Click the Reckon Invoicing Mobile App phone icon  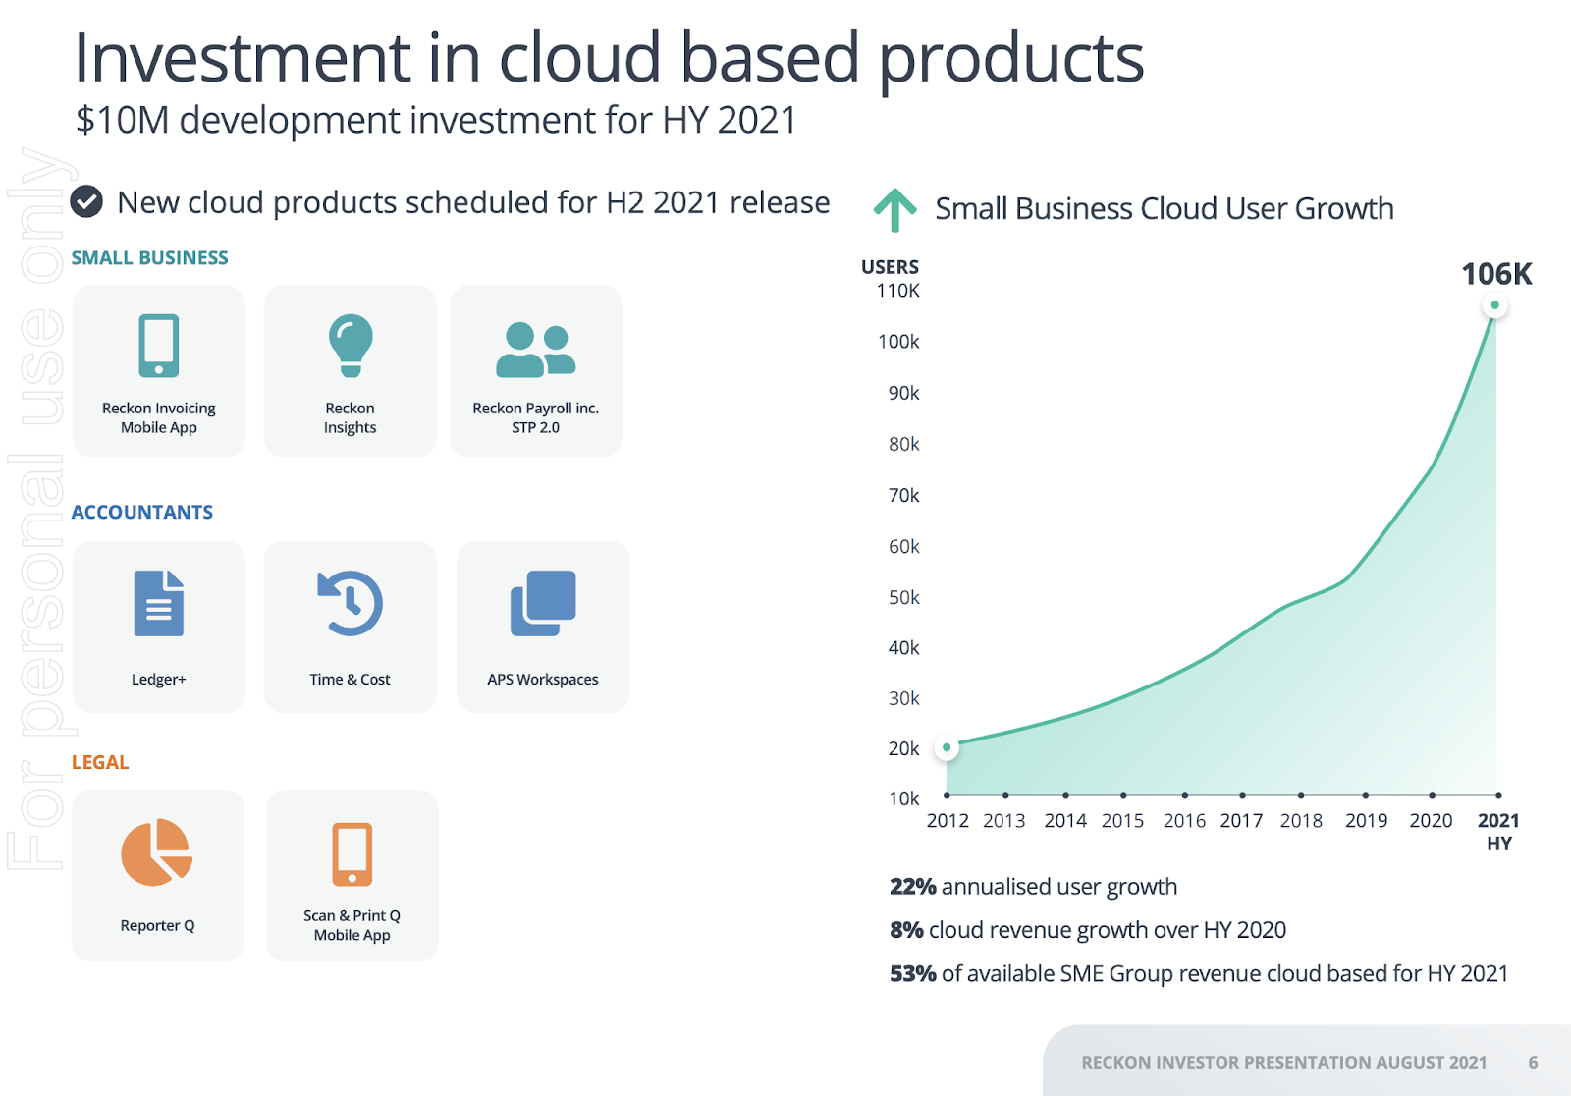(x=158, y=346)
